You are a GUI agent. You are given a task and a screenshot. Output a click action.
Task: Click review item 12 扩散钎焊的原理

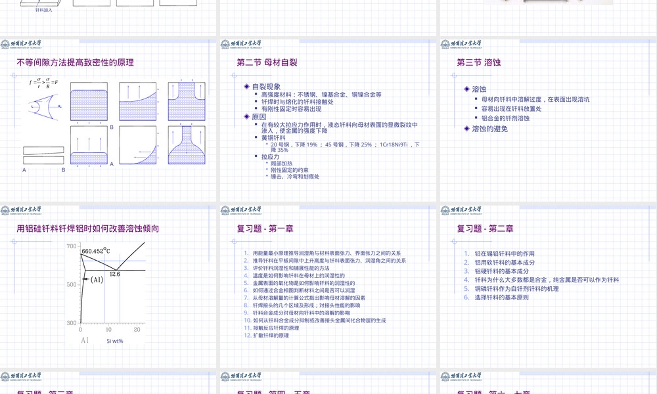point(271,336)
